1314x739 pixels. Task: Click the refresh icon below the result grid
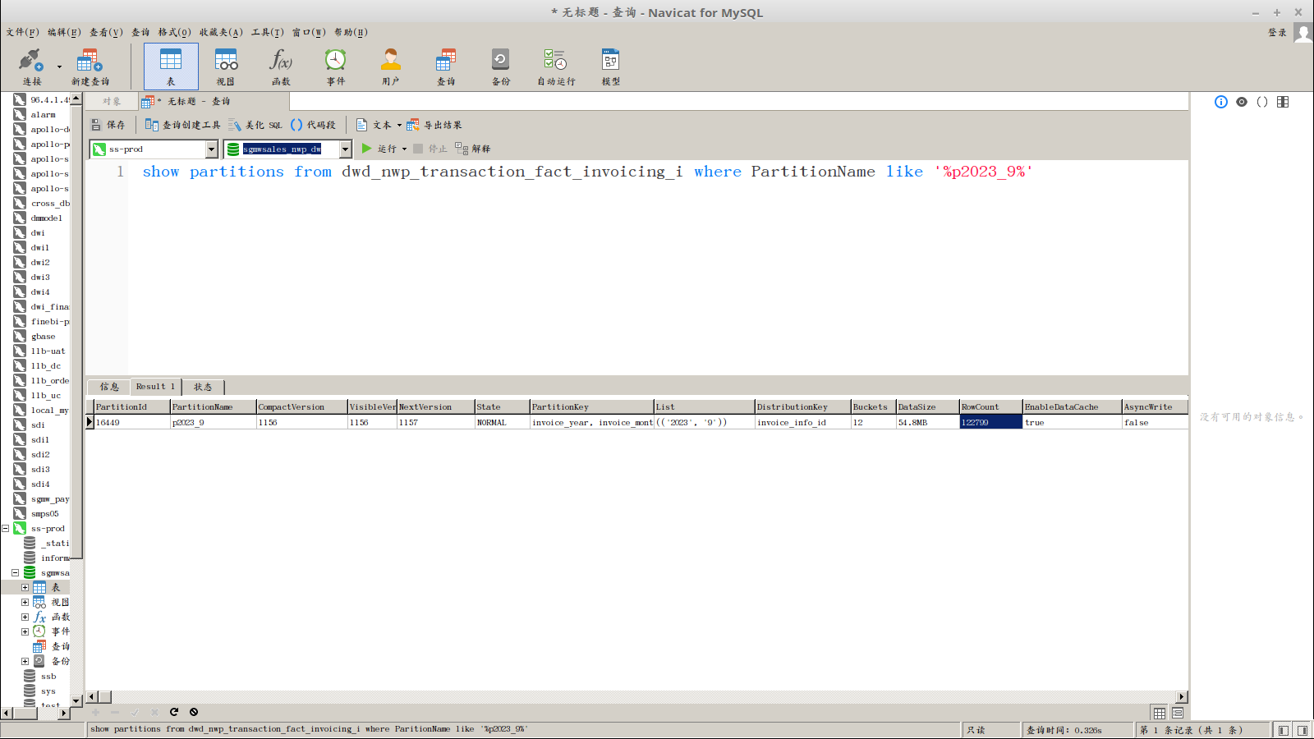(174, 712)
